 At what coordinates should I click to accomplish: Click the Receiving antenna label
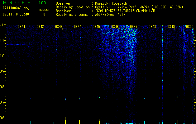click(x=72, y=15)
